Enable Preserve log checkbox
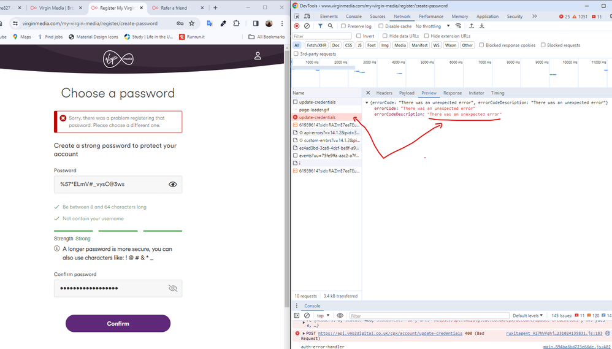Image resolution: width=612 pixels, height=349 pixels. click(343, 26)
